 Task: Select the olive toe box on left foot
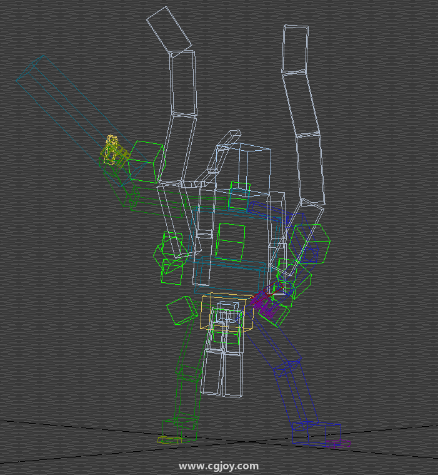170,440
